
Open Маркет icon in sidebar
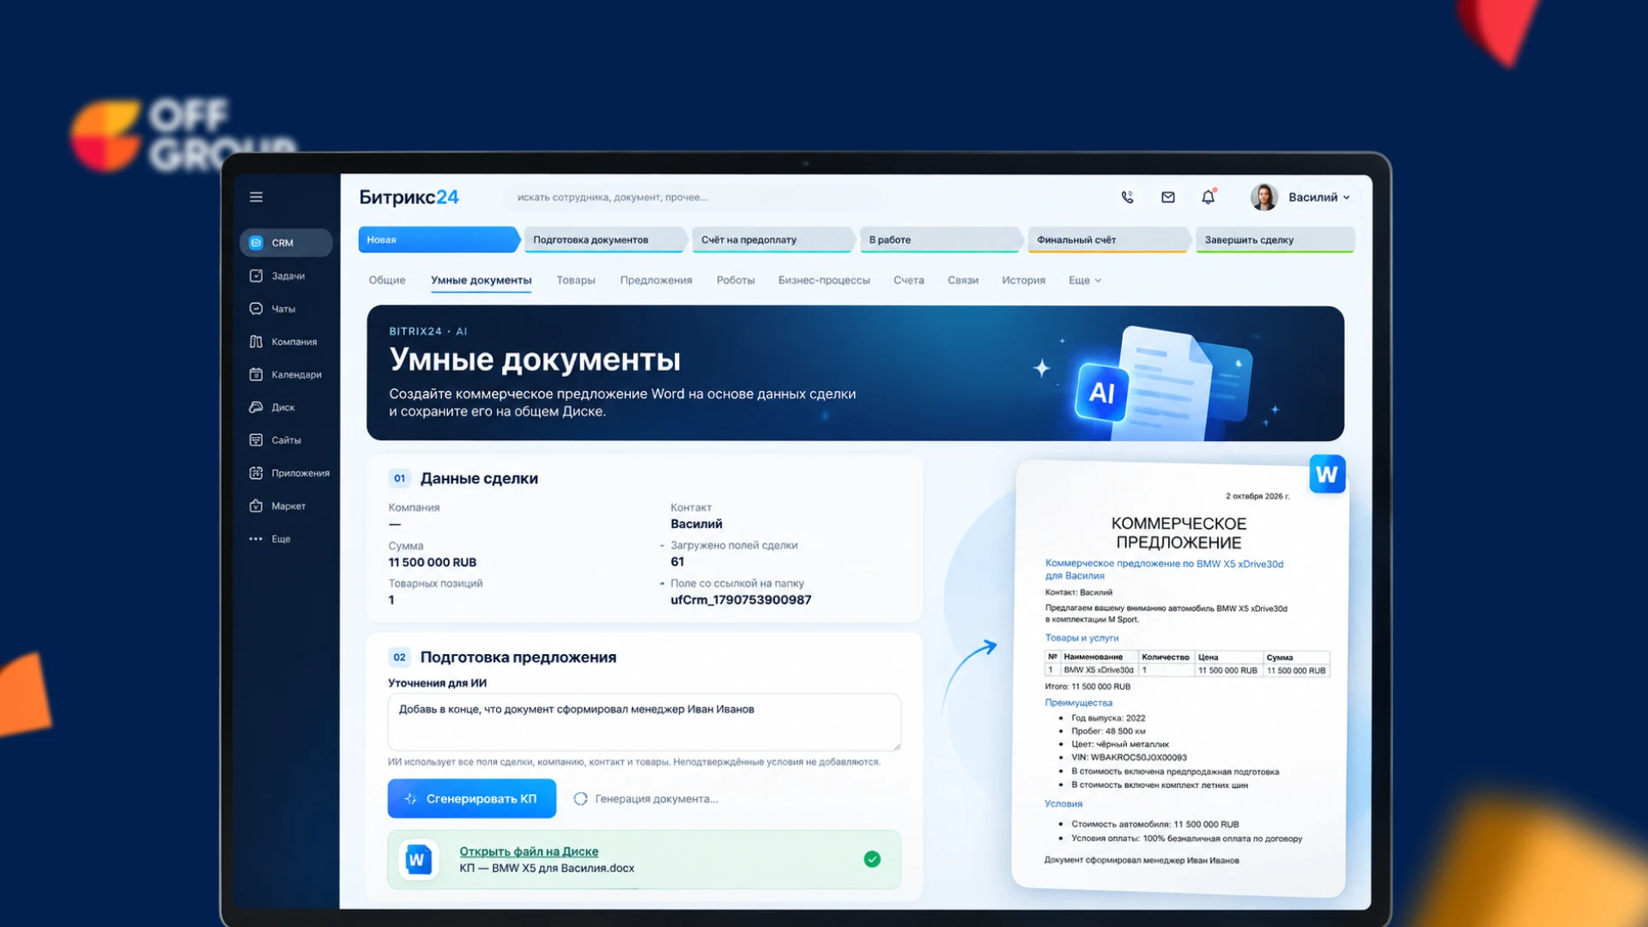pos(256,506)
